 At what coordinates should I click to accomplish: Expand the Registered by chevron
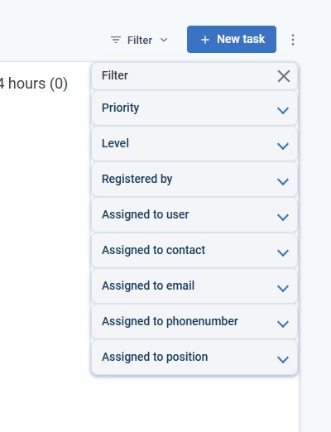click(283, 181)
